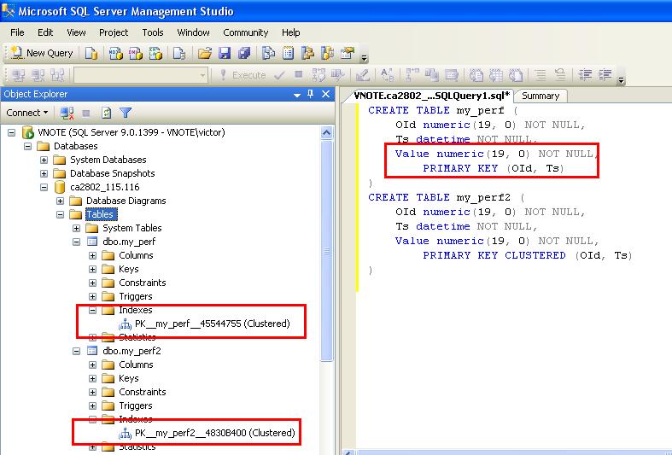Select PK__my_perf2__4830B400 clustered index
This screenshot has height=455, width=672.
click(x=214, y=433)
